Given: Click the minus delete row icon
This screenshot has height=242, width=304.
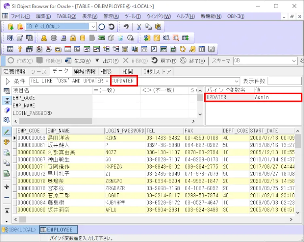Looking at the screenshot, I should click(7, 197).
